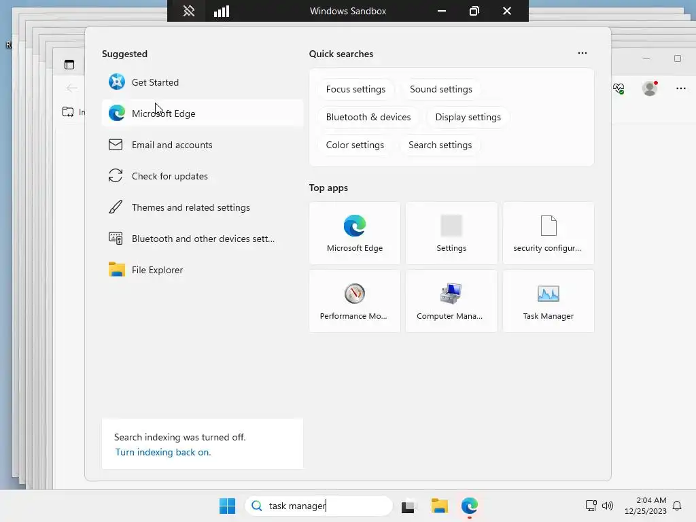This screenshot has width=696, height=522.
Task: Click the Sound settings quick search
Action: [x=440, y=89]
